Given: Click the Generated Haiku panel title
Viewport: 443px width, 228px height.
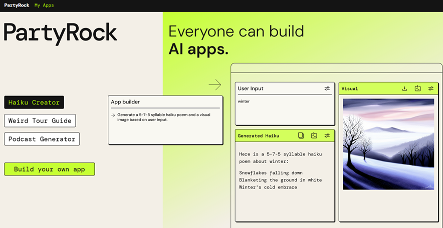Looking at the screenshot, I should tap(258, 136).
